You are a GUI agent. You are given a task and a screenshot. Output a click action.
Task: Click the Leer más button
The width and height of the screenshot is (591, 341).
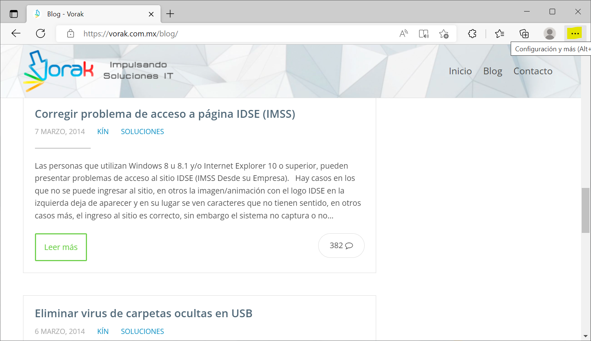coord(61,247)
